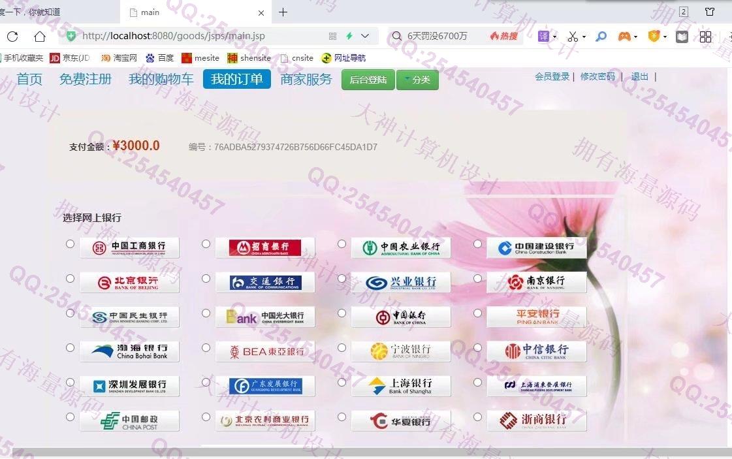The image size is (732, 459).
Task: Expand the address bar dropdown chevron
Action: [365, 36]
